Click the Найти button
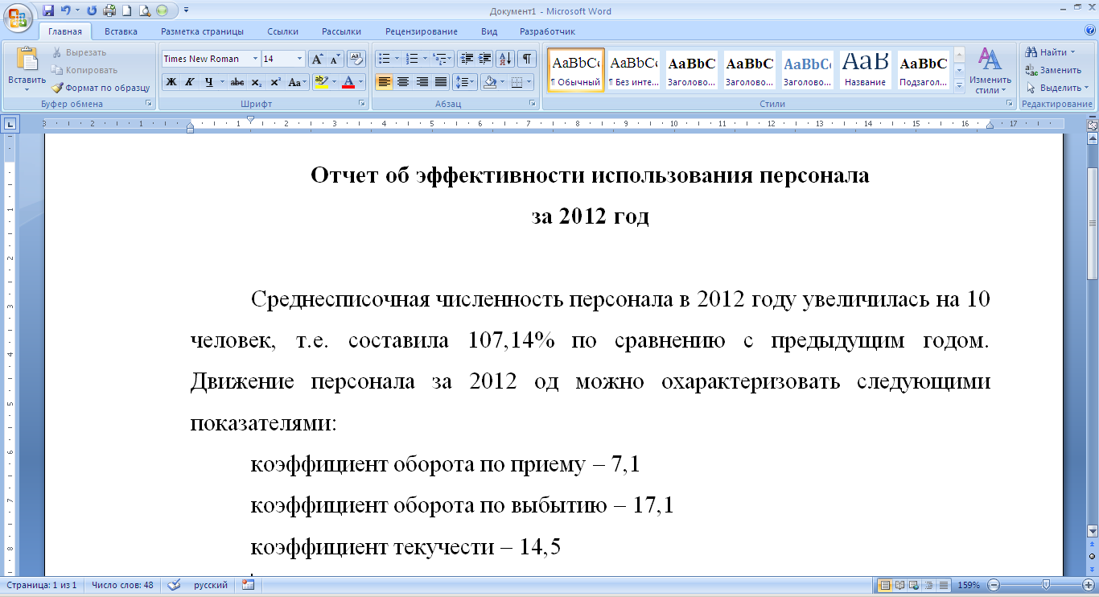This screenshot has height=597, width=1099. coord(1050,52)
